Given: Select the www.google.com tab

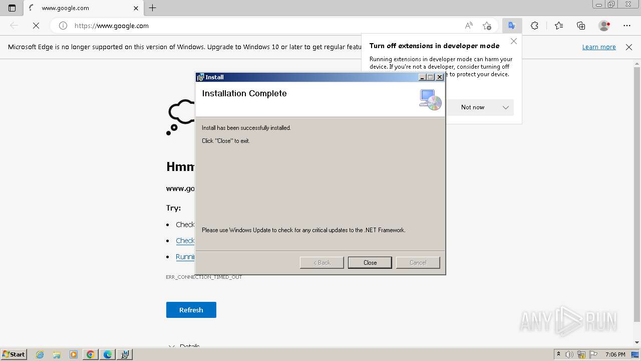Looking at the screenshot, I should pos(83,8).
